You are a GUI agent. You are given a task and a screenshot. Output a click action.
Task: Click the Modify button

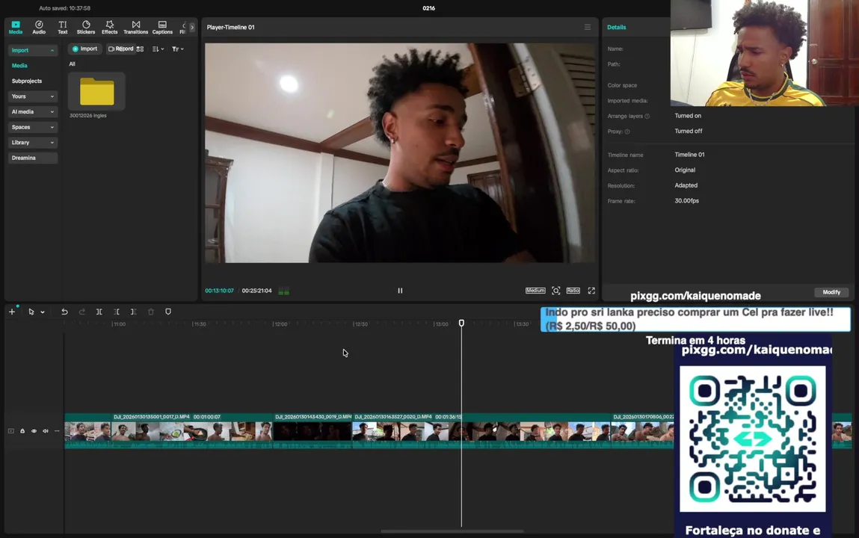click(831, 292)
